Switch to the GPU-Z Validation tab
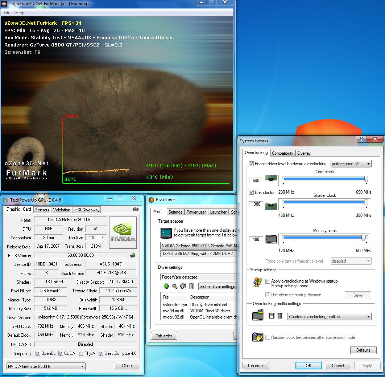385x377 pixels. point(61,210)
